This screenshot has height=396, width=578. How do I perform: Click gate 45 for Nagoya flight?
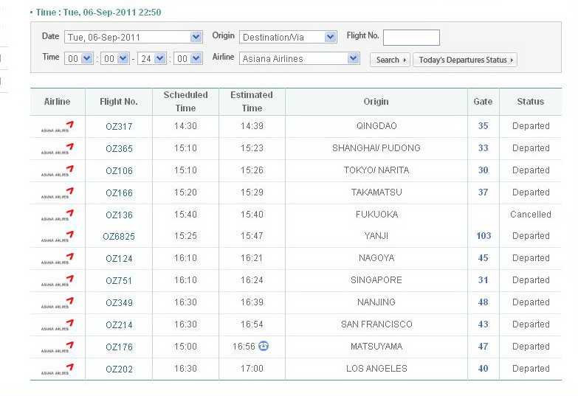[484, 257]
